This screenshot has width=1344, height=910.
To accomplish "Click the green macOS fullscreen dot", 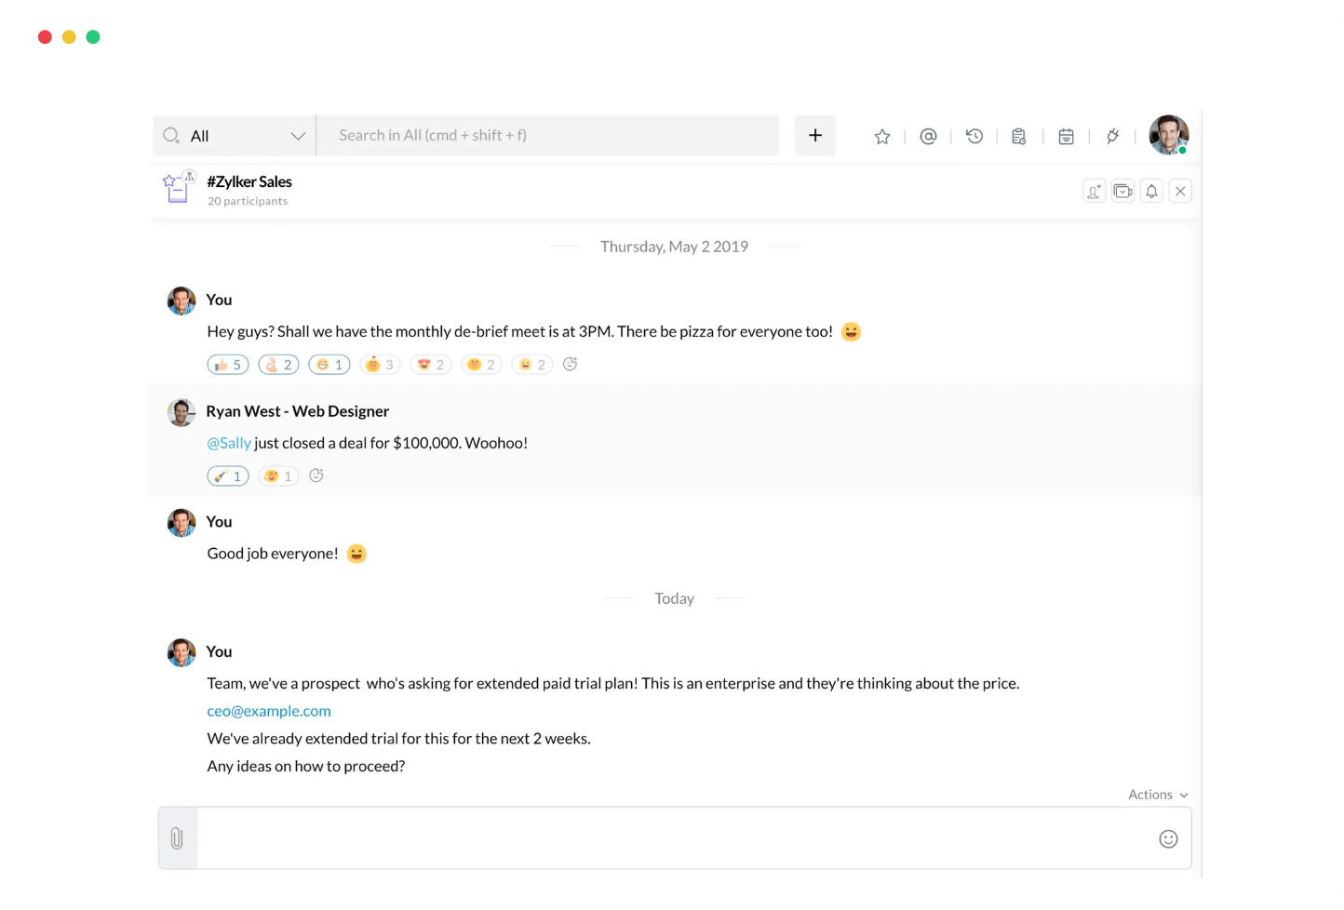I will point(93,37).
